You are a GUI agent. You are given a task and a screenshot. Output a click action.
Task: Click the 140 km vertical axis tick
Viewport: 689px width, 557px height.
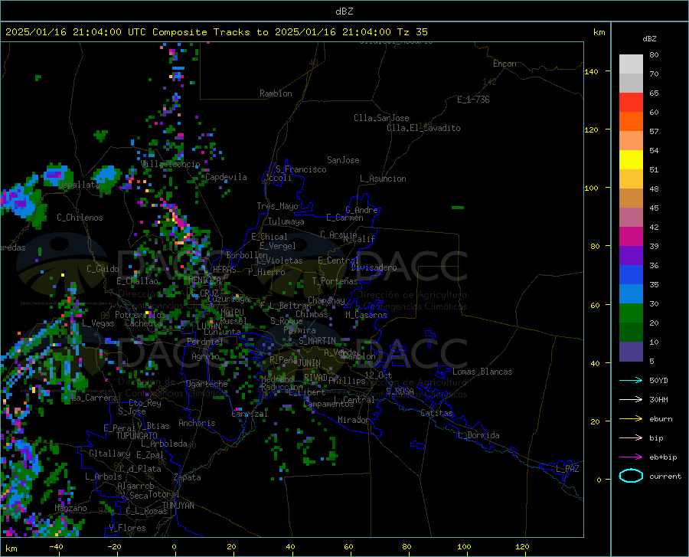(x=591, y=71)
